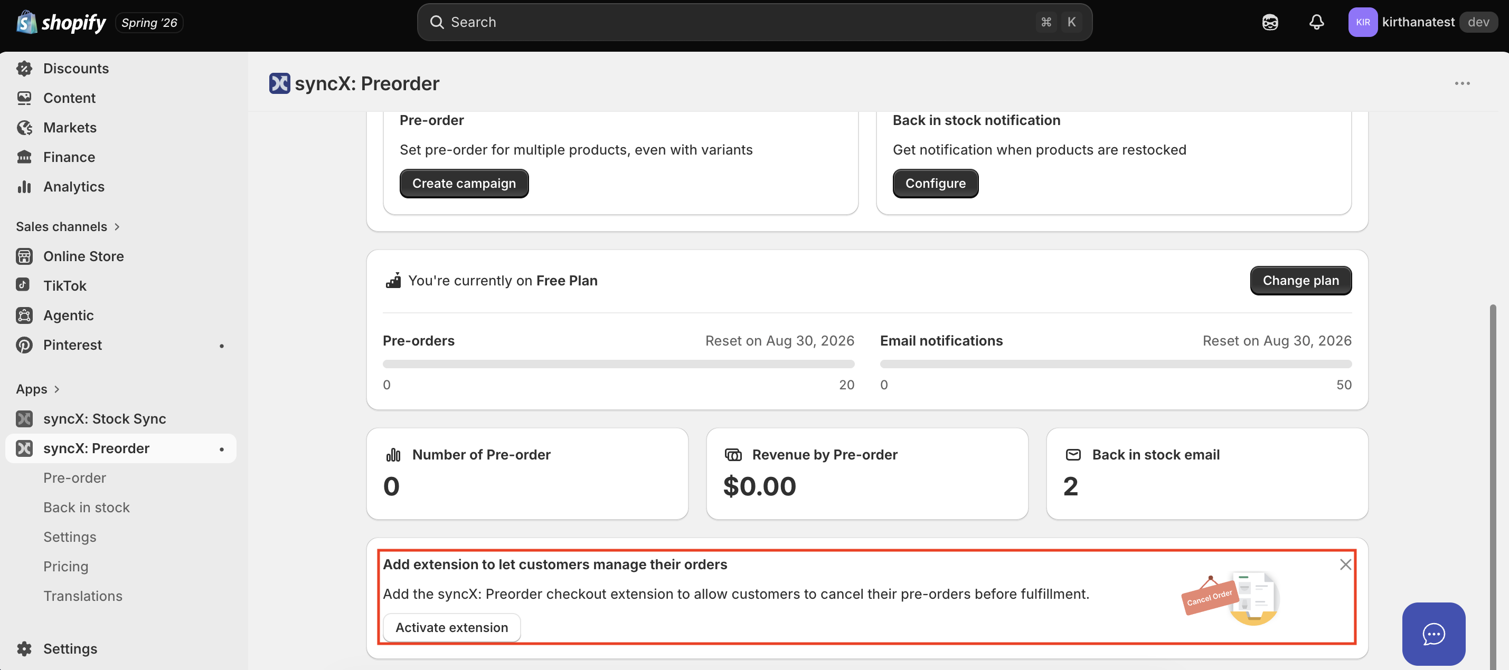Click the store Settings gear icon
Viewport: 1509px width, 670px height.
24,648
